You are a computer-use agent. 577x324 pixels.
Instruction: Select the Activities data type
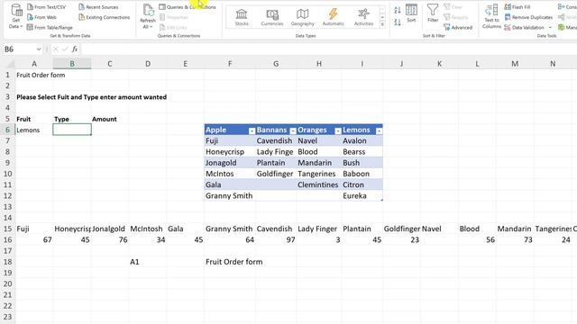click(363, 17)
